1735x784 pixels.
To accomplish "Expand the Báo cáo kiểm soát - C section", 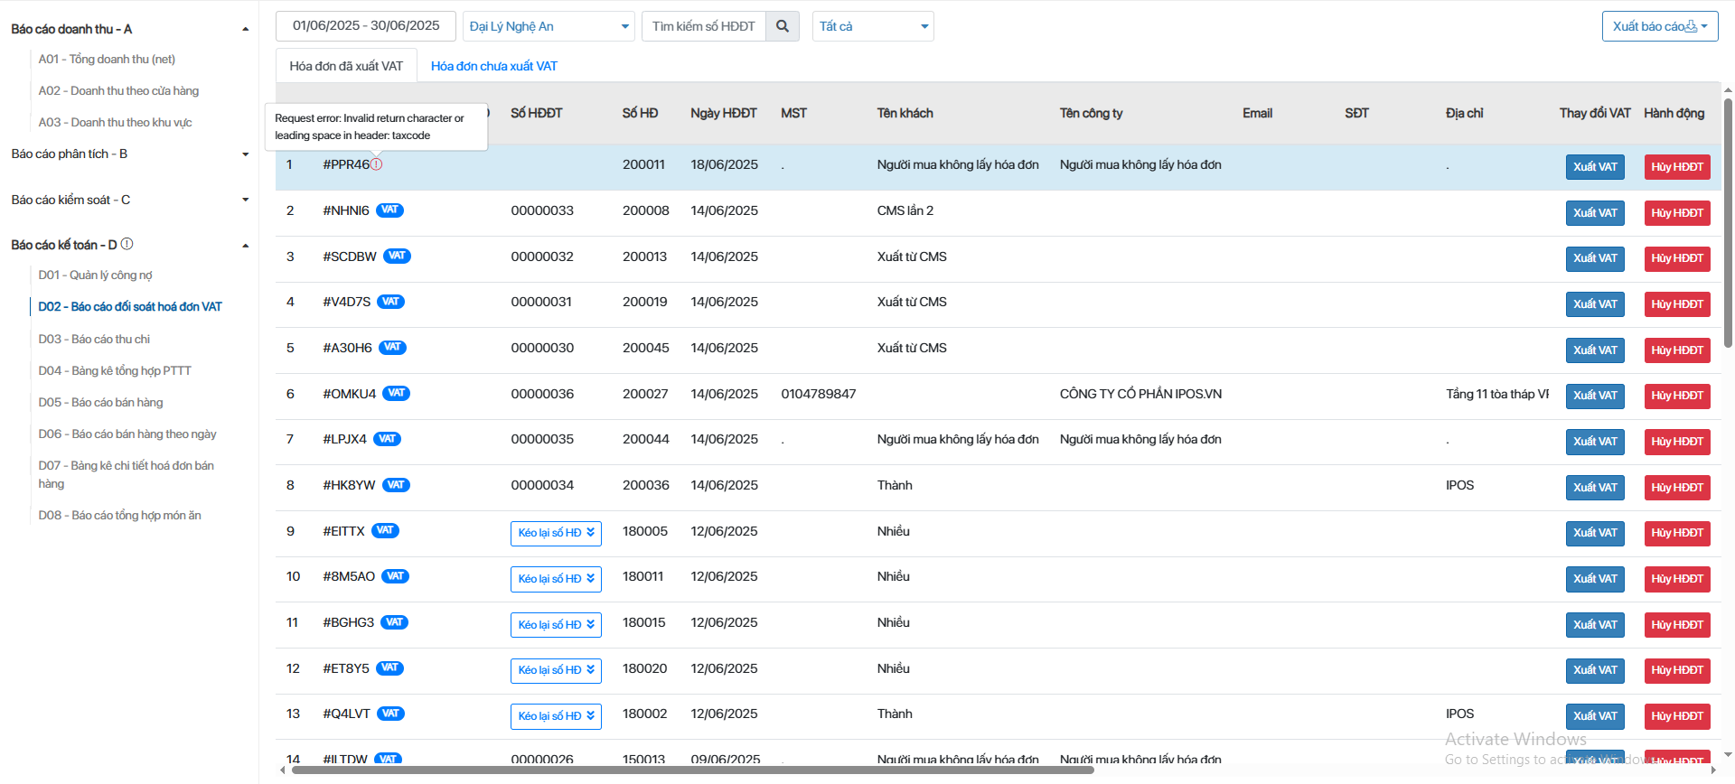I will (245, 200).
